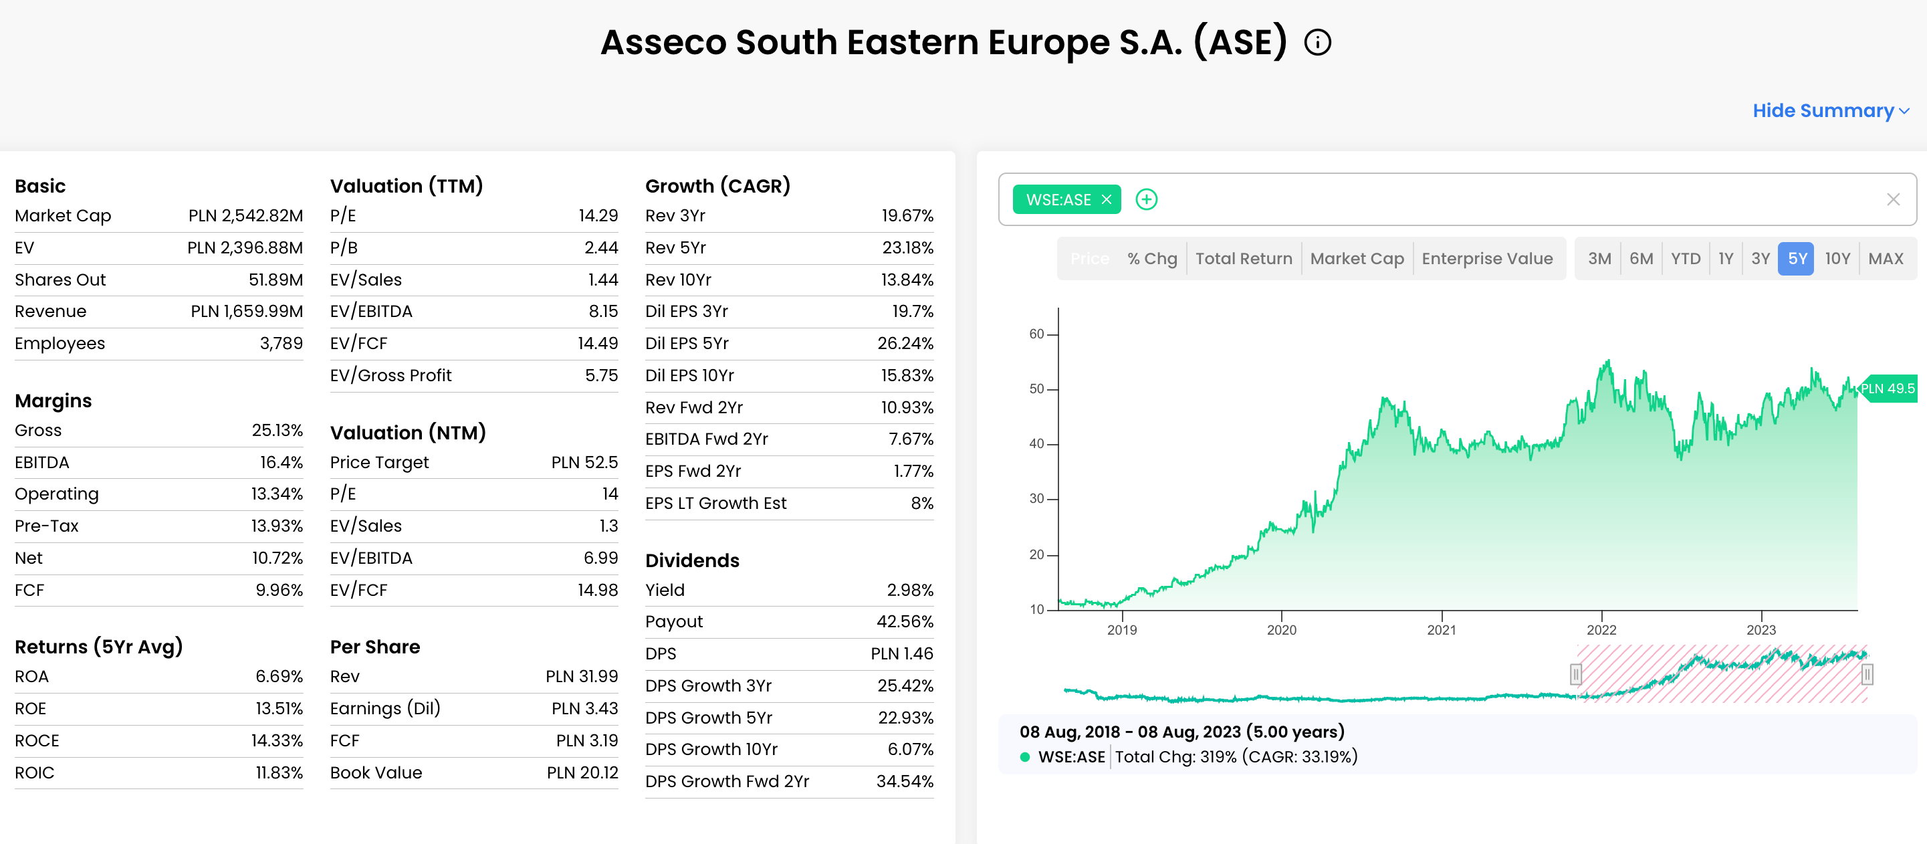This screenshot has height=844, width=1927.
Task: Show Total Return on chart
Action: click(1243, 259)
